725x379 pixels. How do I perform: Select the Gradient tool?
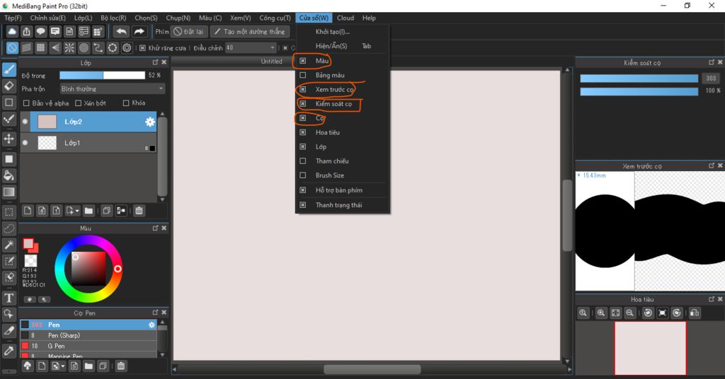(x=9, y=192)
